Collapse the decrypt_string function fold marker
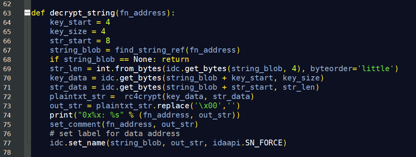This screenshot has width=416, height=157. (x=27, y=13)
